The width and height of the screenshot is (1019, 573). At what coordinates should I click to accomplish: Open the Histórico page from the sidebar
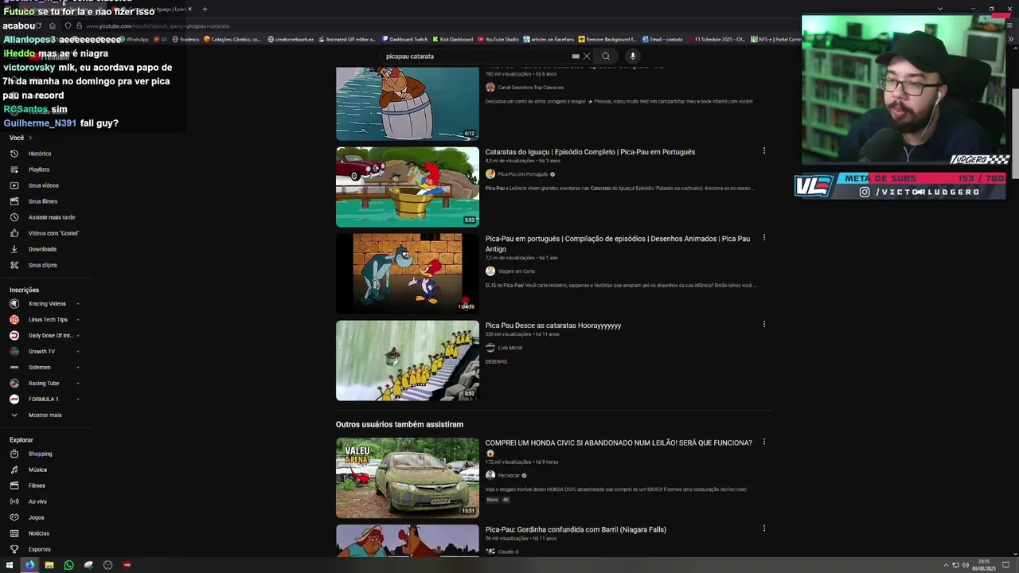pos(39,154)
